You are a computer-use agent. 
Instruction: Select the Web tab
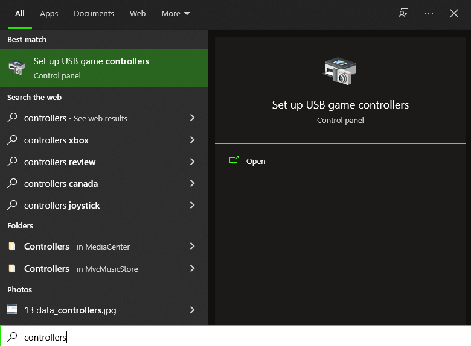pyautogui.click(x=138, y=13)
